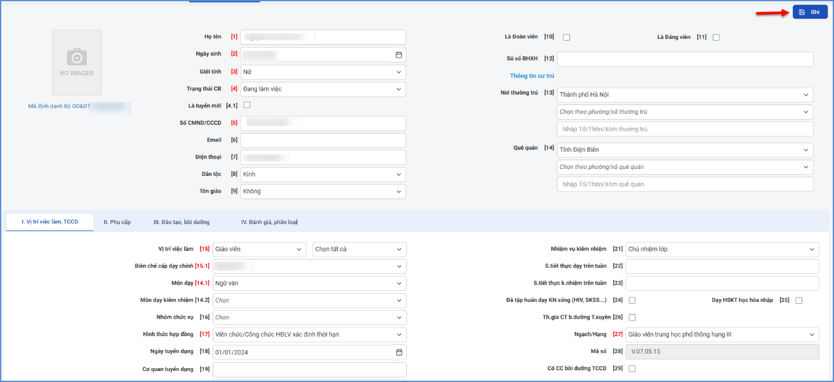Viewport: 834px width, 382px height.
Task: Toggle the Là tuyển mới checkbox
Action: click(x=247, y=105)
